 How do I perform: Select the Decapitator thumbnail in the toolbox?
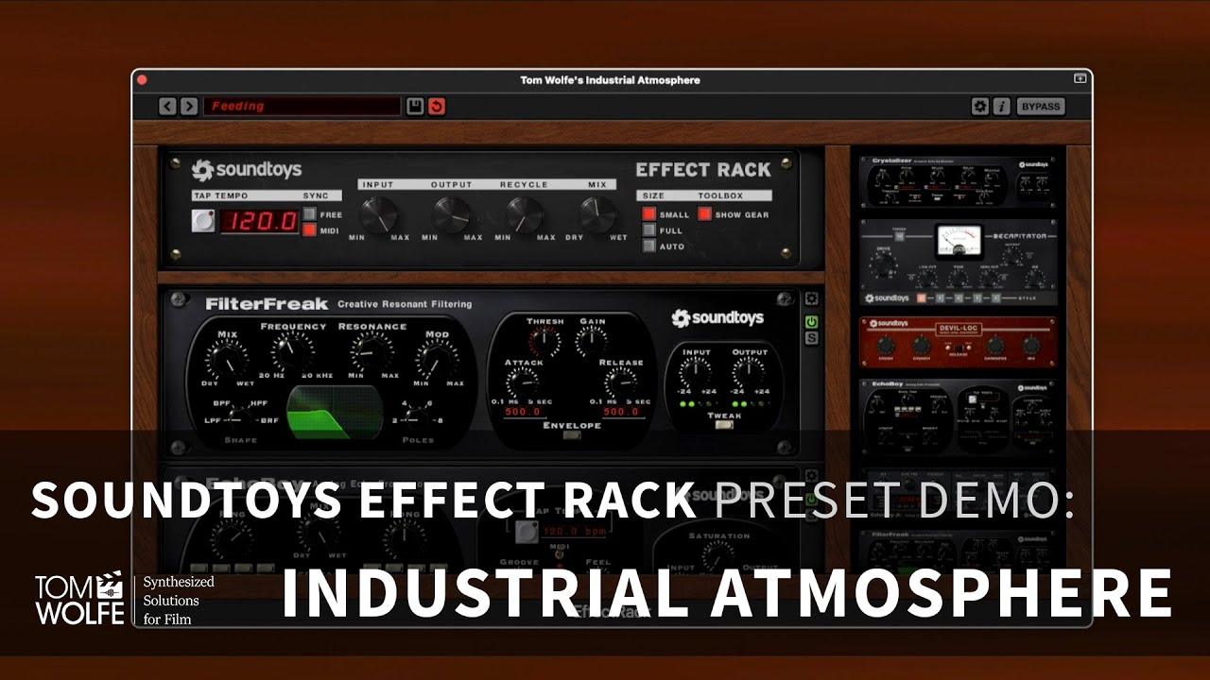[959, 263]
